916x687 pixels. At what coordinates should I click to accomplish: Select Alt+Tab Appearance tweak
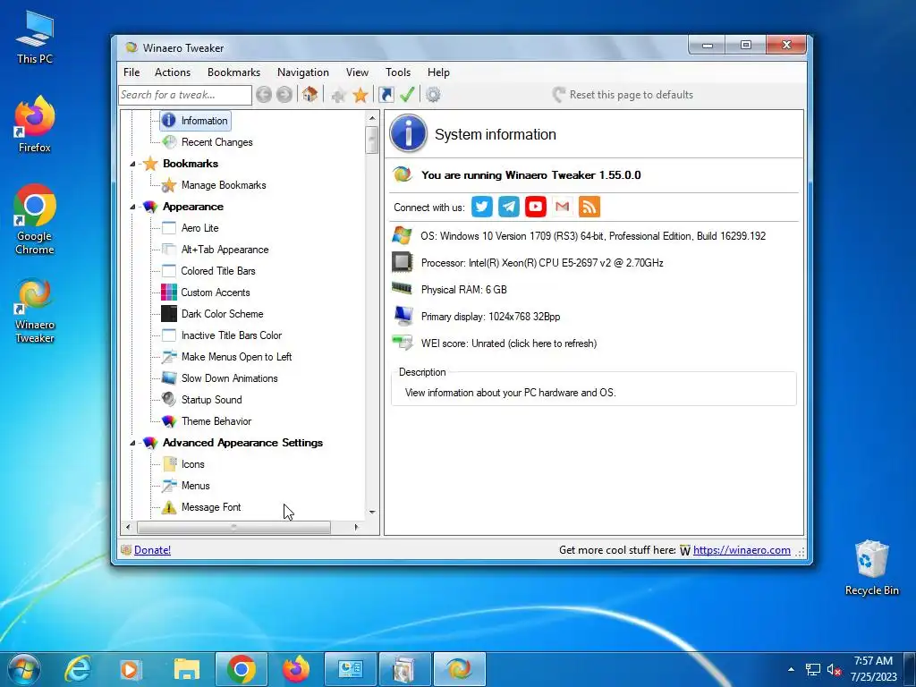[x=225, y=250]
